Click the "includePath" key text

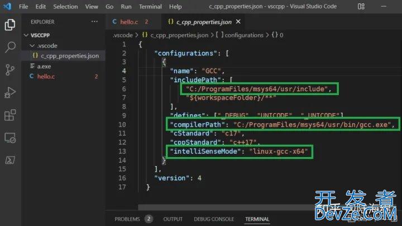(195, 80)
